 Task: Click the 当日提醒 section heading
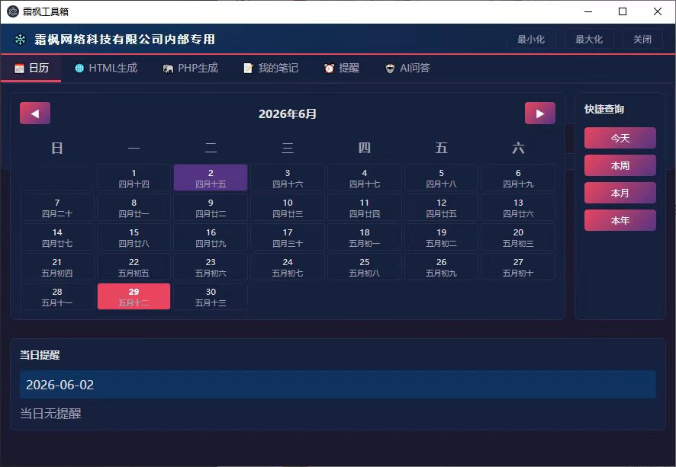(40, 355)
